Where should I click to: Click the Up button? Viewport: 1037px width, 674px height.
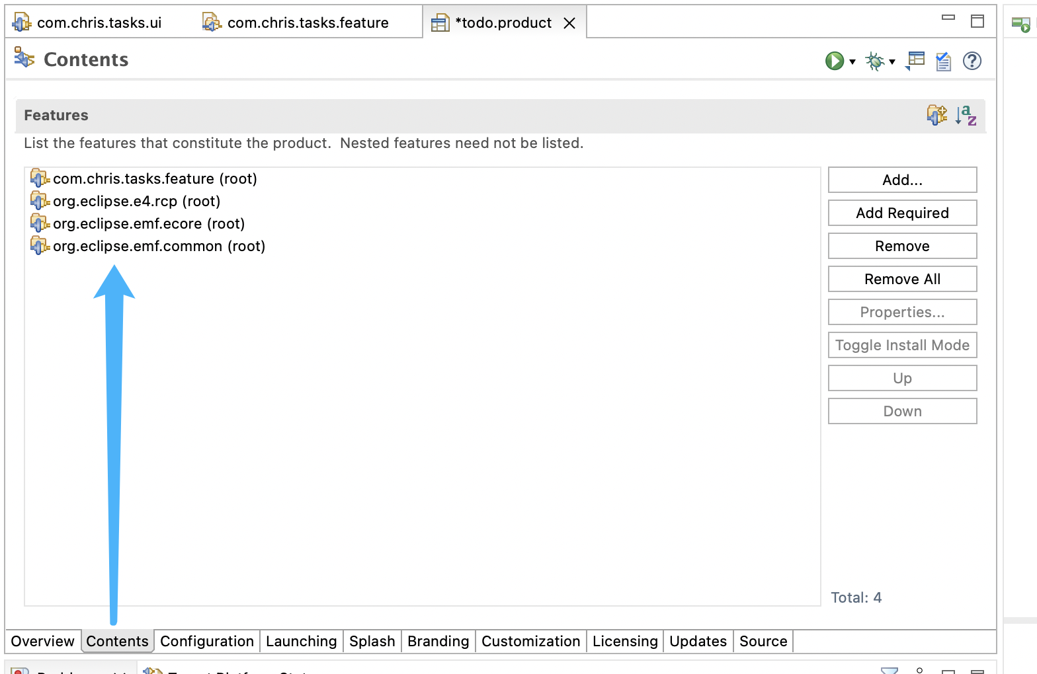903,378
